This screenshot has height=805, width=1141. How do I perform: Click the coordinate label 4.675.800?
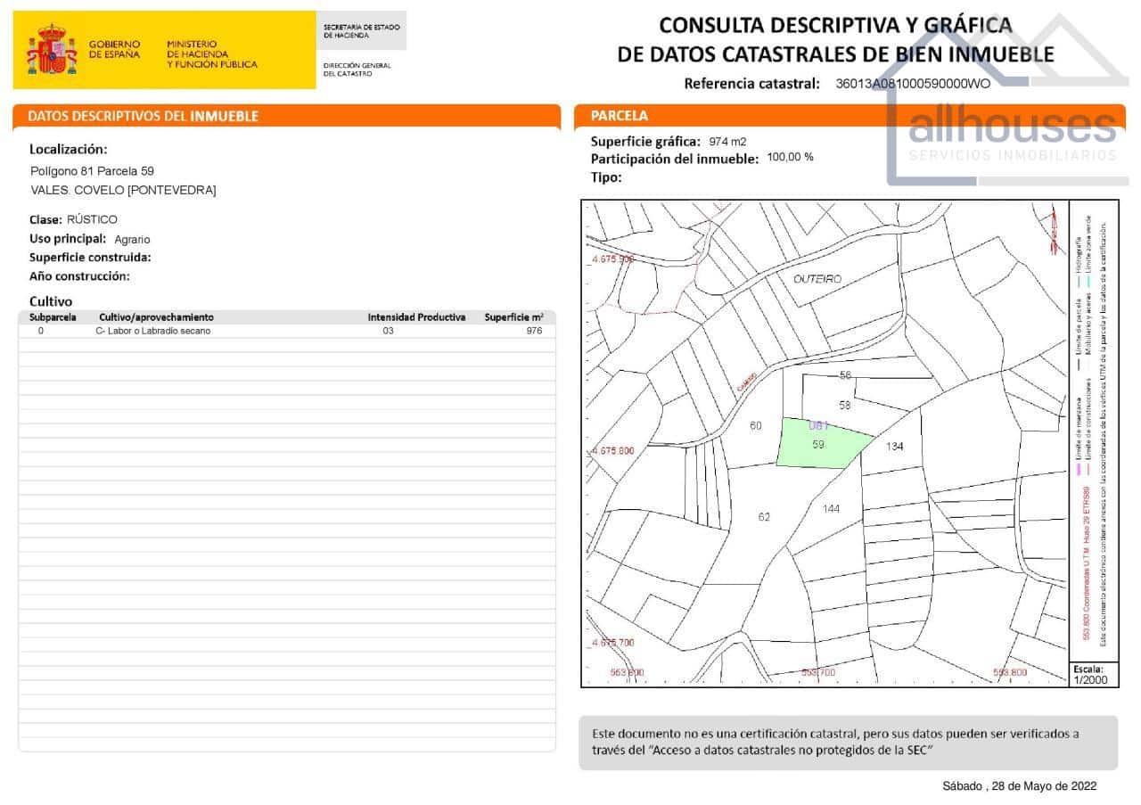click(612, 451)
